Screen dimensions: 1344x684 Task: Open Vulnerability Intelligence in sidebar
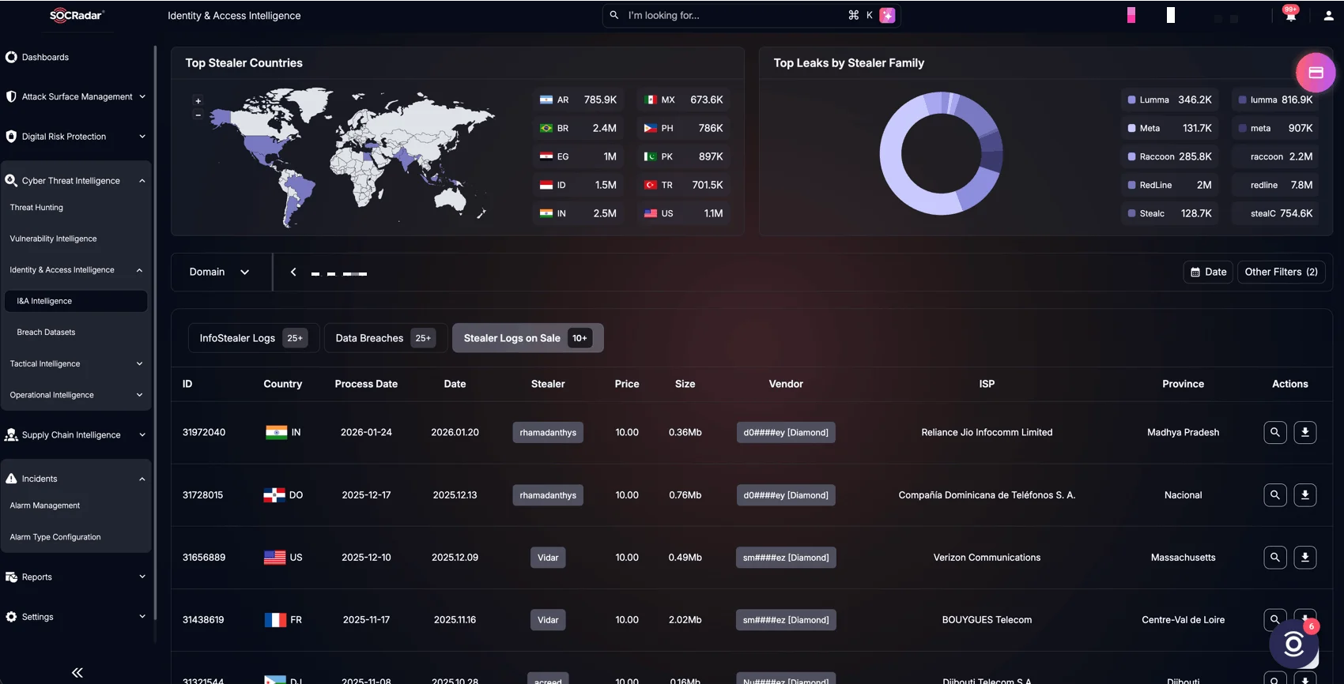(x=53, y=239)
